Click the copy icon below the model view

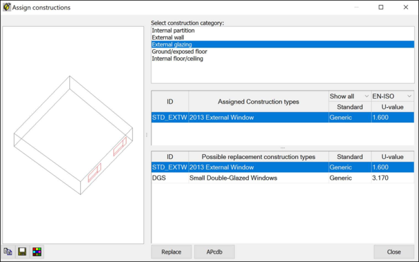pyautogui.click(x=8, y=252)
